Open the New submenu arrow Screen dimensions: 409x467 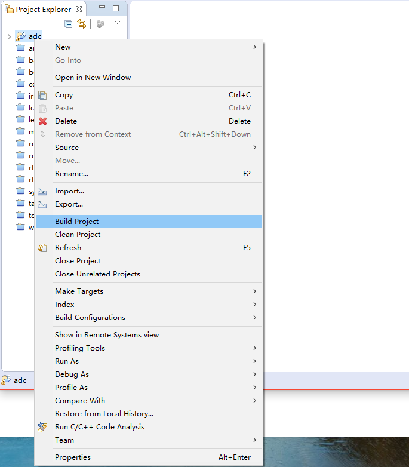(255, 47)
